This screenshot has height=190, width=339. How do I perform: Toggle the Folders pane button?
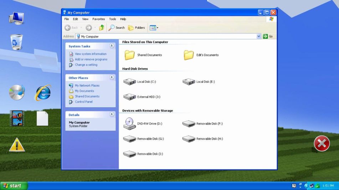[137, 28]
